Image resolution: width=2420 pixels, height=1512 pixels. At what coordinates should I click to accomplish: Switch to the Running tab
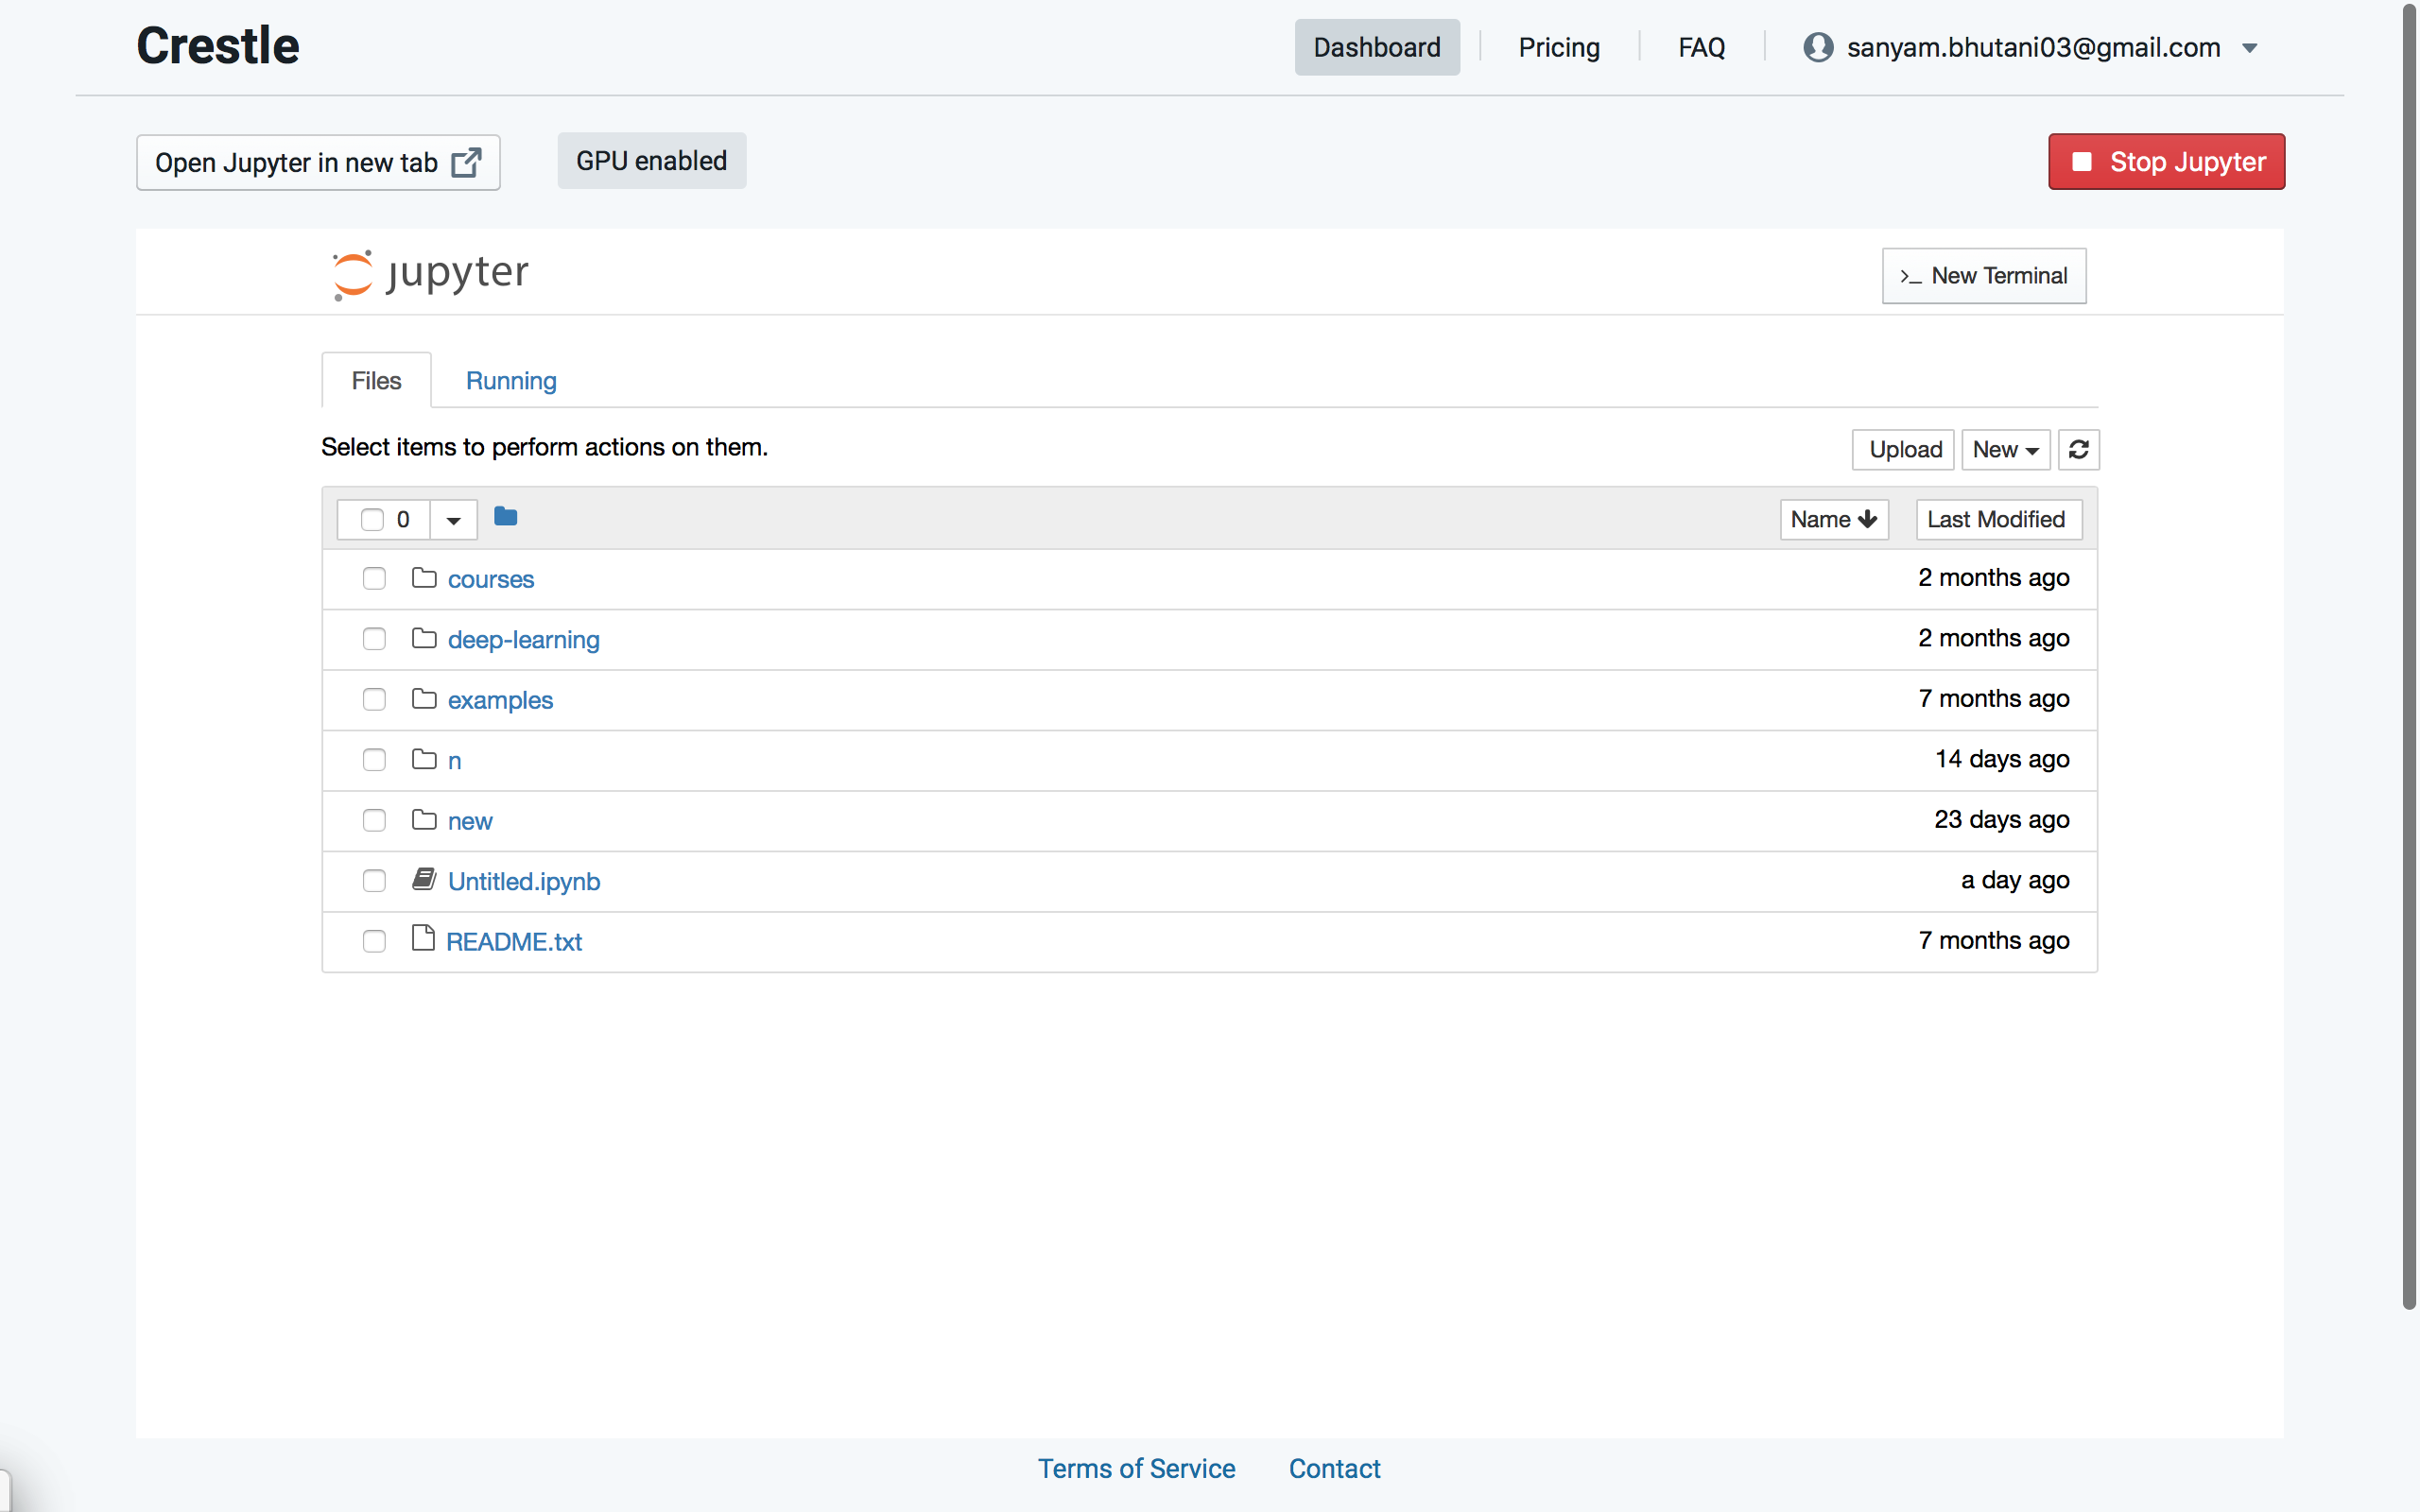pyautogui.click(x=511, y=381)
